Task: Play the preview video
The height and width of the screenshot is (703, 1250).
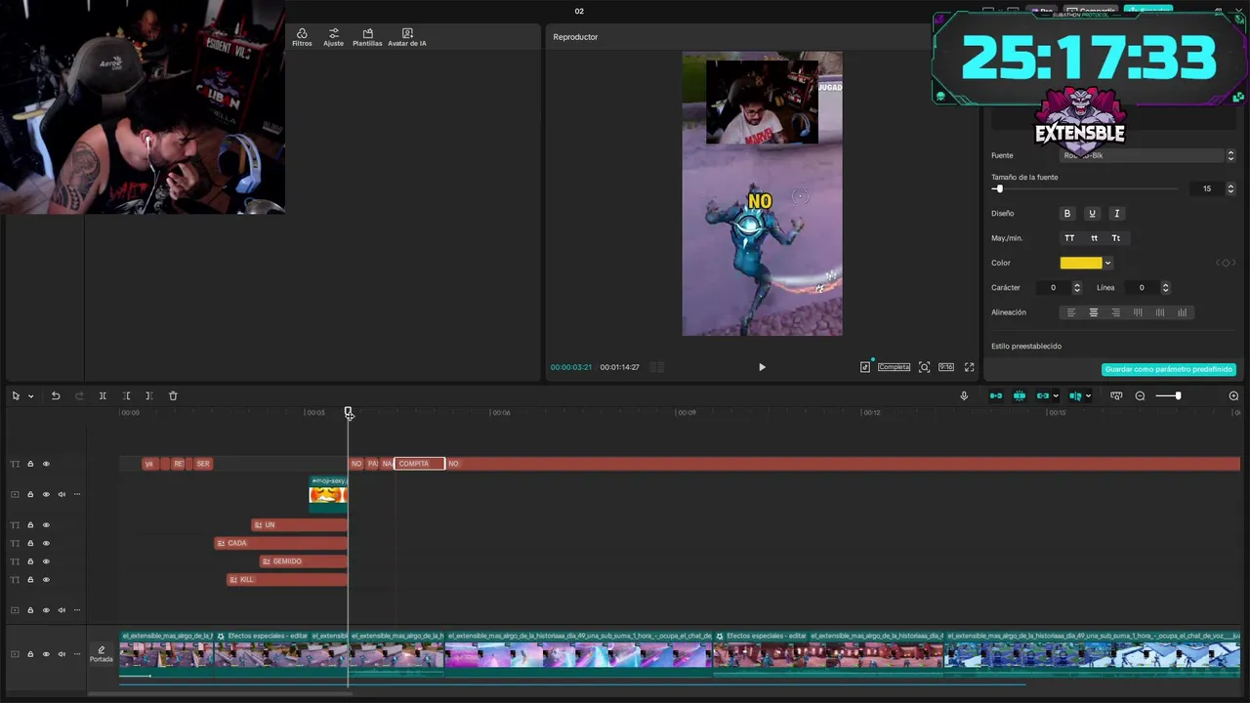Action: click(x=762, y=367)
